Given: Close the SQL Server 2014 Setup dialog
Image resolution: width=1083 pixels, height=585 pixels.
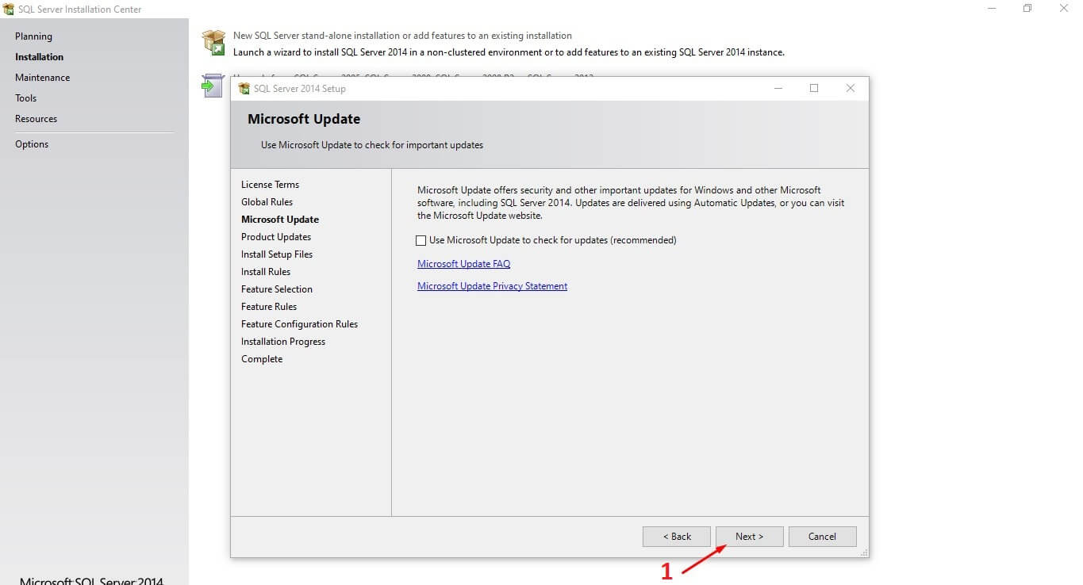Looking at the screenshot, I should point(851,88).
